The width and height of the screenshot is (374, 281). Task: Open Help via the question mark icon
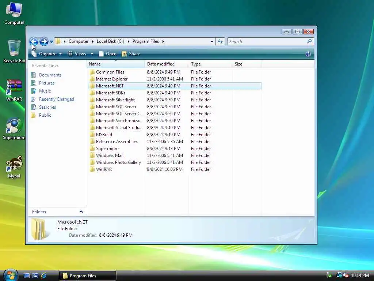308,54
